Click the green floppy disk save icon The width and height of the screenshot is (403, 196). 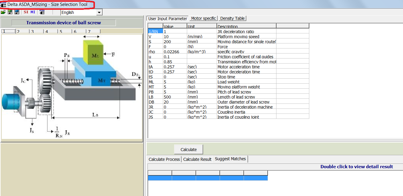tap(10, 12)
